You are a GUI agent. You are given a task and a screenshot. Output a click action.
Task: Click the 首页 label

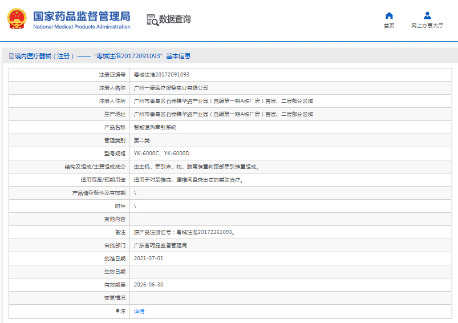tap(389, 26)
